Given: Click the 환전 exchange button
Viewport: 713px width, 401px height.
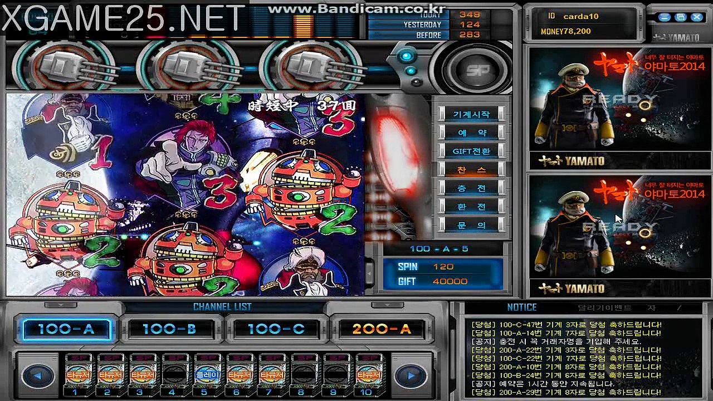Looking at the screenshot, I should [x=471, y=207].
